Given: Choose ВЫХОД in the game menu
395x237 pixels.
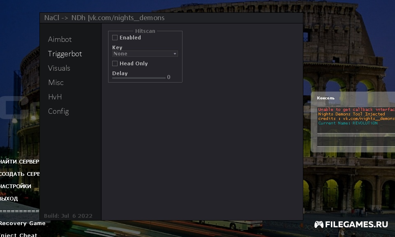Looking at the screenshot, I should [9, 199].
